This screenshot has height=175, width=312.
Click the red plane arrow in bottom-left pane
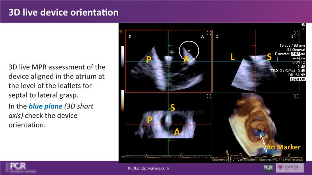190,126
